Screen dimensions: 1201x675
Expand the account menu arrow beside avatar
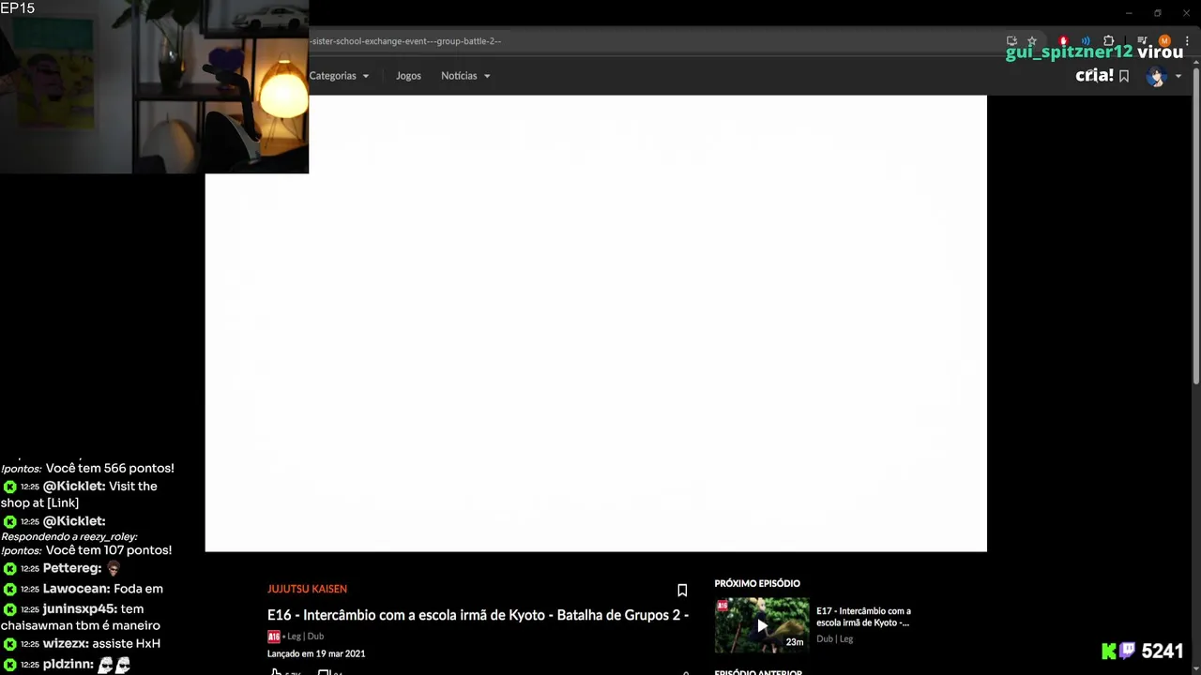(1178, 76)
